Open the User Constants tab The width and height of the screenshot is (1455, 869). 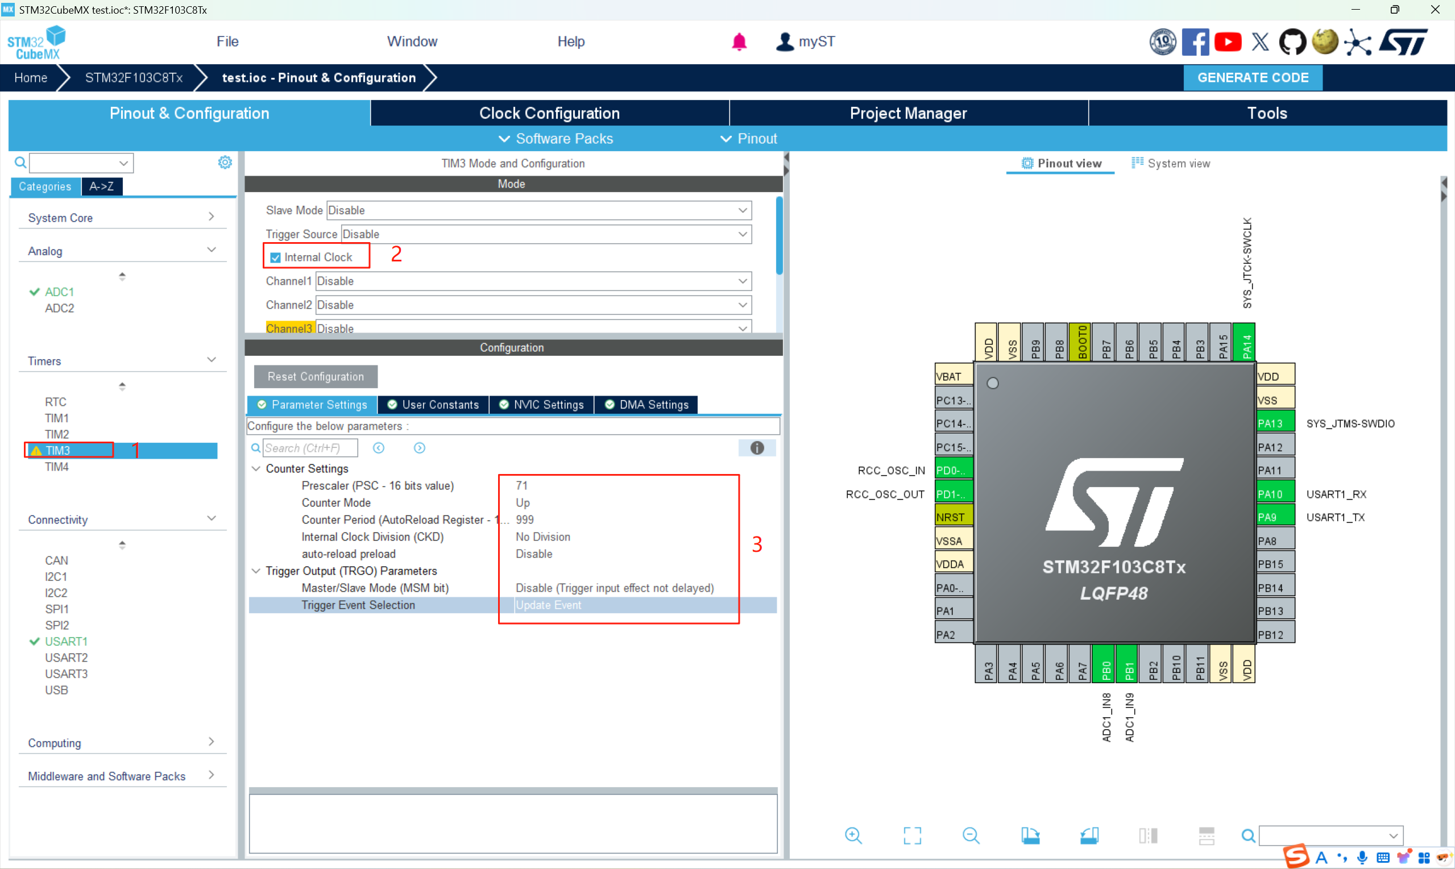(433, 405)
